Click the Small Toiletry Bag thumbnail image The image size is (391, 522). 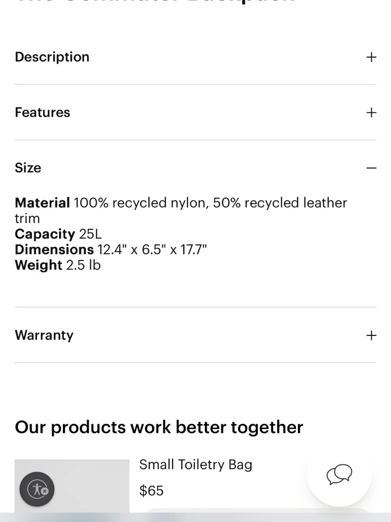(72, 486)
